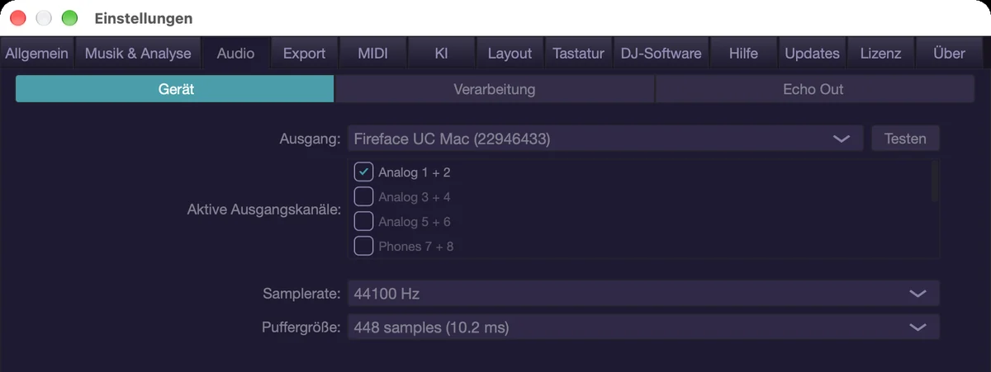Open the Tastatur tab
The width and height of the screenshot is (991, 372).
578,54
